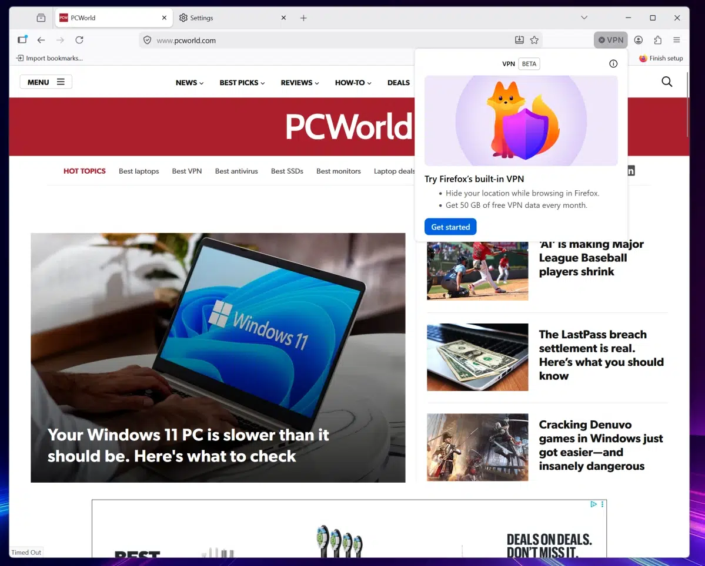Open the shield tracking protection icon
This screenshot has height=566, width=705.
click(146, 41)
